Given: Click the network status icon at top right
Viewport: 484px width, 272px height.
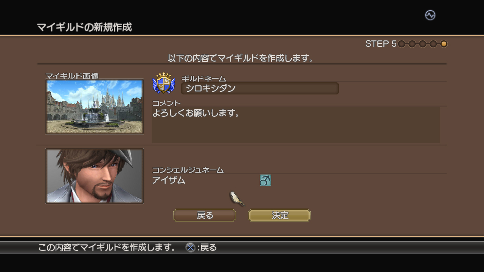Looking at the screenshot, I should pyautogui.click(x=430, y=15).
